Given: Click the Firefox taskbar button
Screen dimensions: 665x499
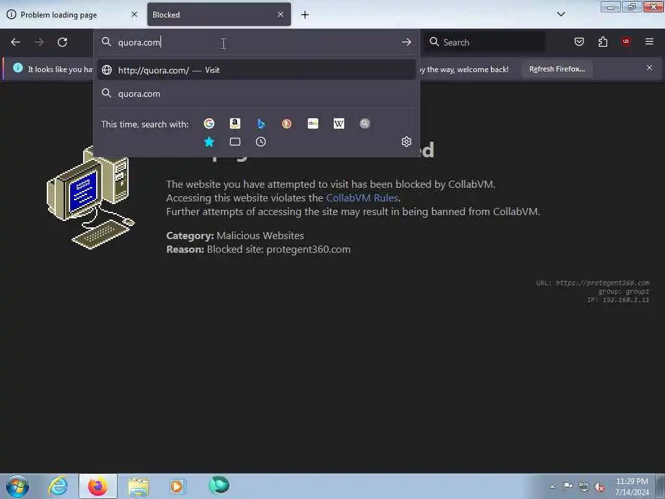Looking at the screenshot, I should (x=98, y=486).
